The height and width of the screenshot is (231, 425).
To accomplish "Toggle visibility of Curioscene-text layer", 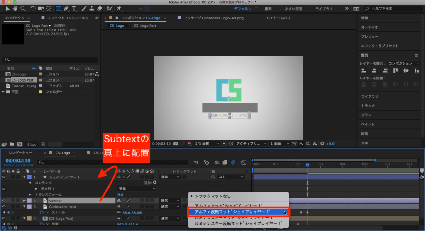I will click(x=4, y=206).
